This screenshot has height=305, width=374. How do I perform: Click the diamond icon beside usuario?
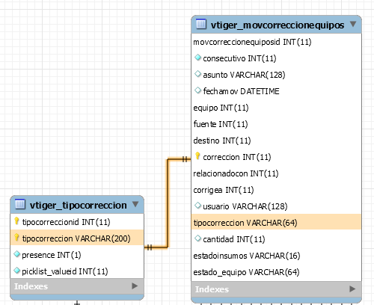pos(197,206)
